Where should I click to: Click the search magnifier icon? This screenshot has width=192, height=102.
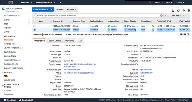click(35, 16)
